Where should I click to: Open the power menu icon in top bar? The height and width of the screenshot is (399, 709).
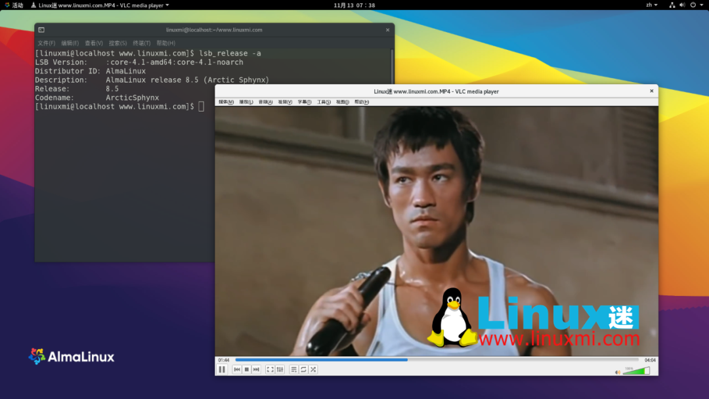click(693, 5)
